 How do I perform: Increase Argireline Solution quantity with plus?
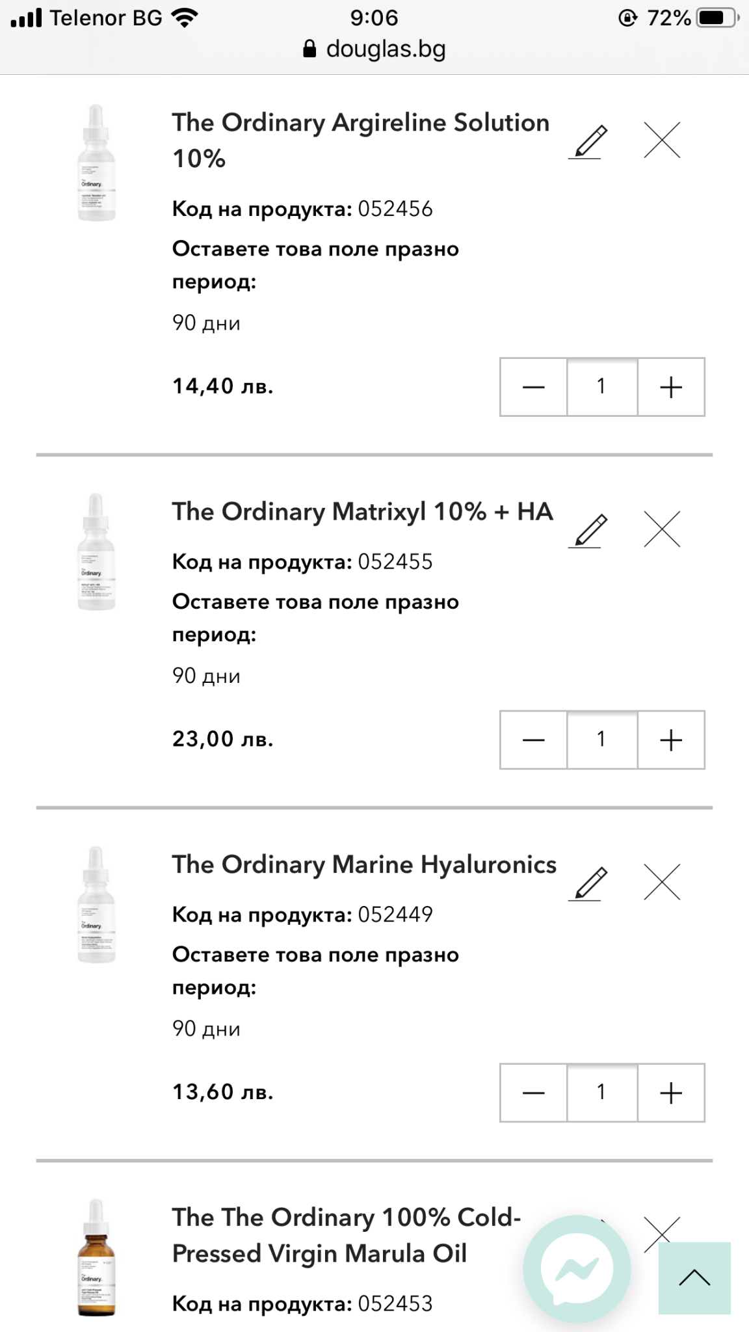pyautogui.click(x=671, y=387)
